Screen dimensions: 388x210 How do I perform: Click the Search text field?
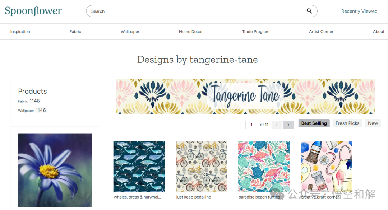(194, 11)
